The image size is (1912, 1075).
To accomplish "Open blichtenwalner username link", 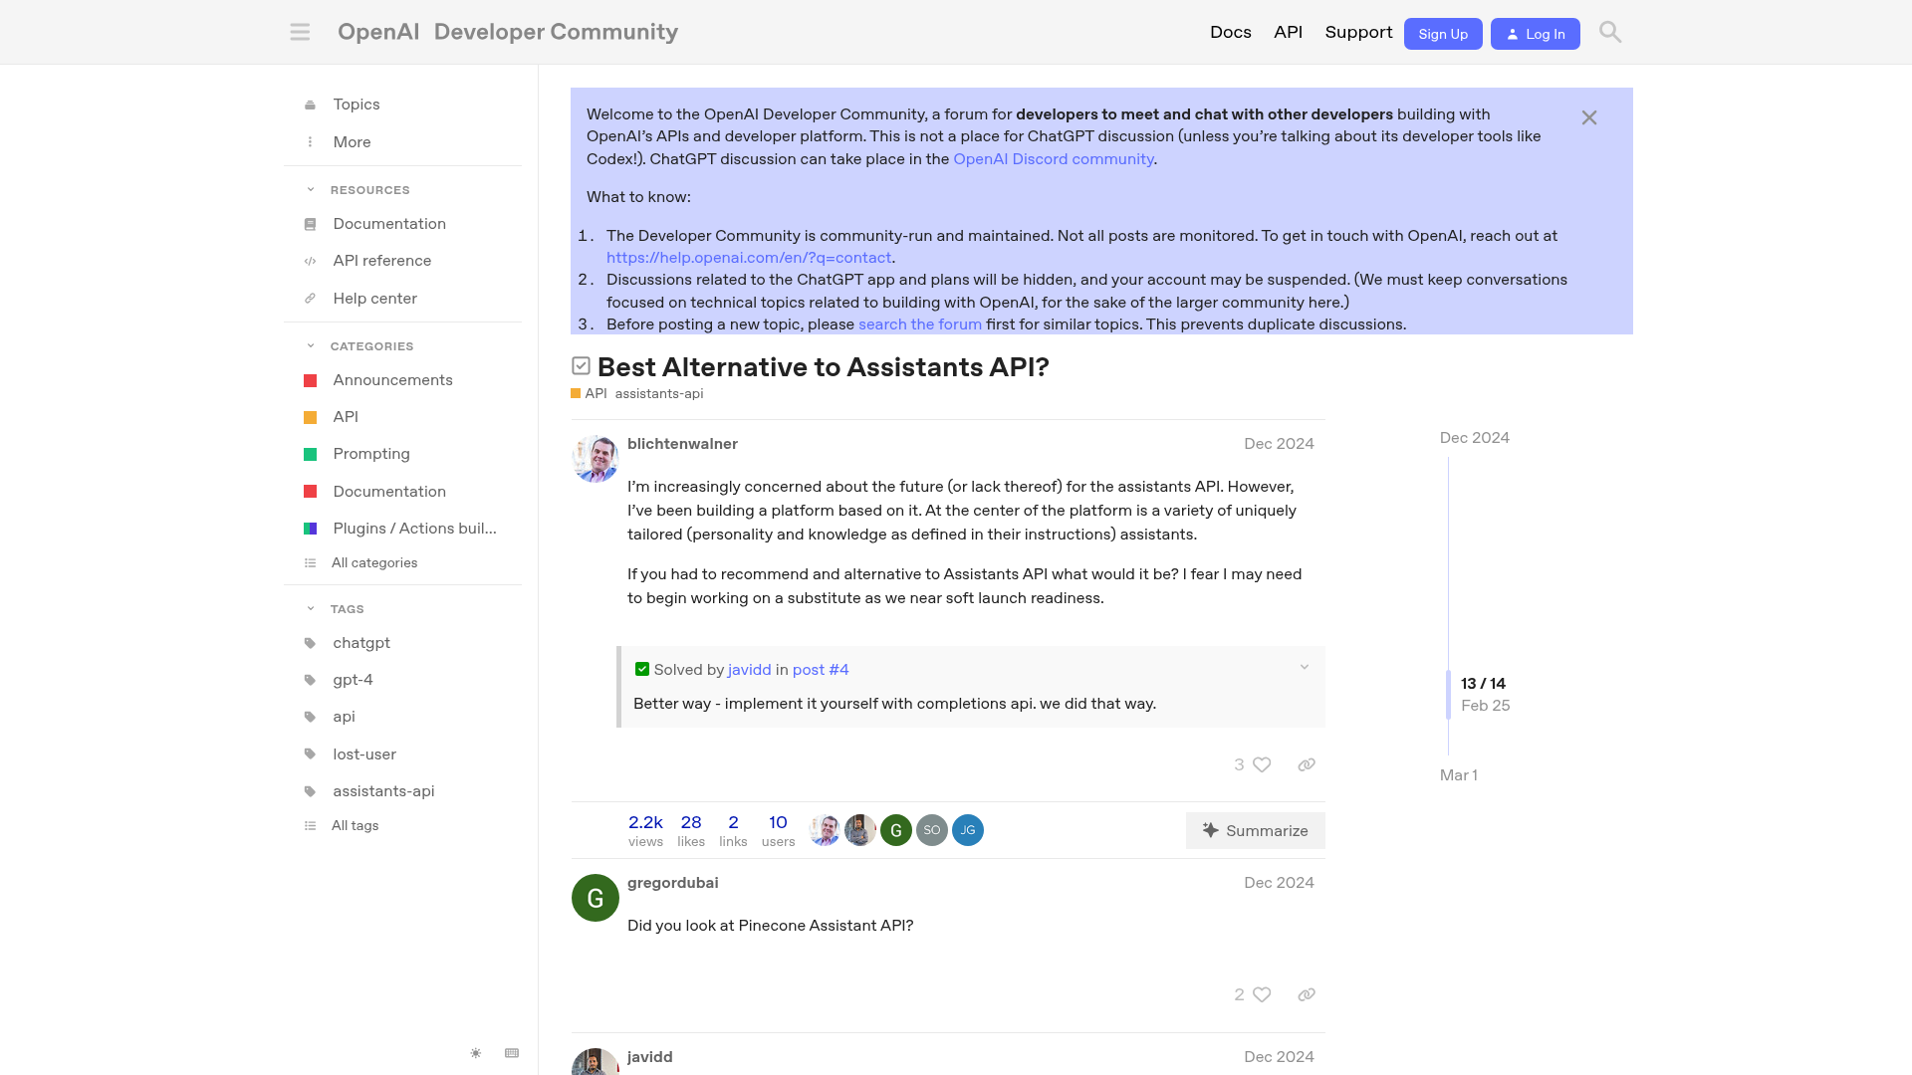I will (682, 444).
